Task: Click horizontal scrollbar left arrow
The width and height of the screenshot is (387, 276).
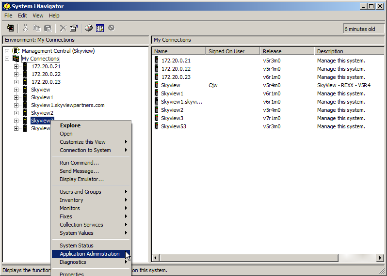Action: pyautogui.click(x=156, y=258)
